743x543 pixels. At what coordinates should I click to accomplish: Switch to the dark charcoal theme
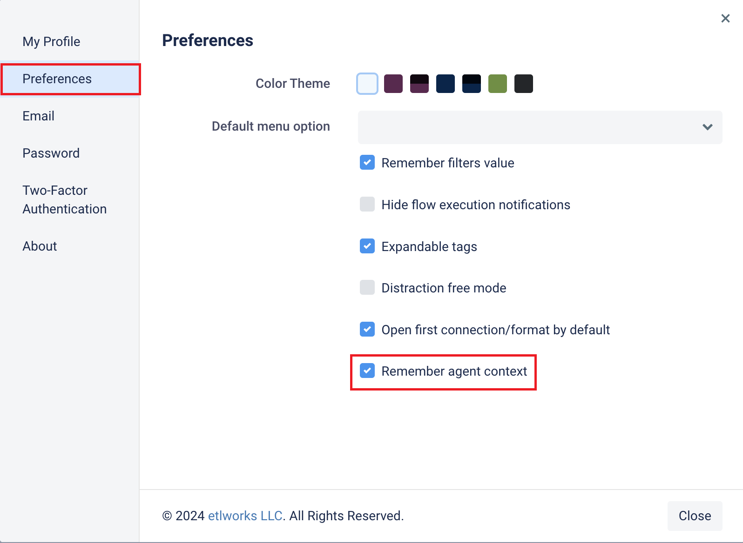pos(524,84)
